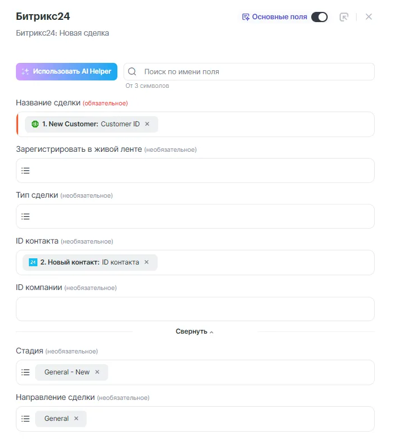The image size is (394, 439).
Task: Open the Направление сделки list selector
Action: [26, 419]
